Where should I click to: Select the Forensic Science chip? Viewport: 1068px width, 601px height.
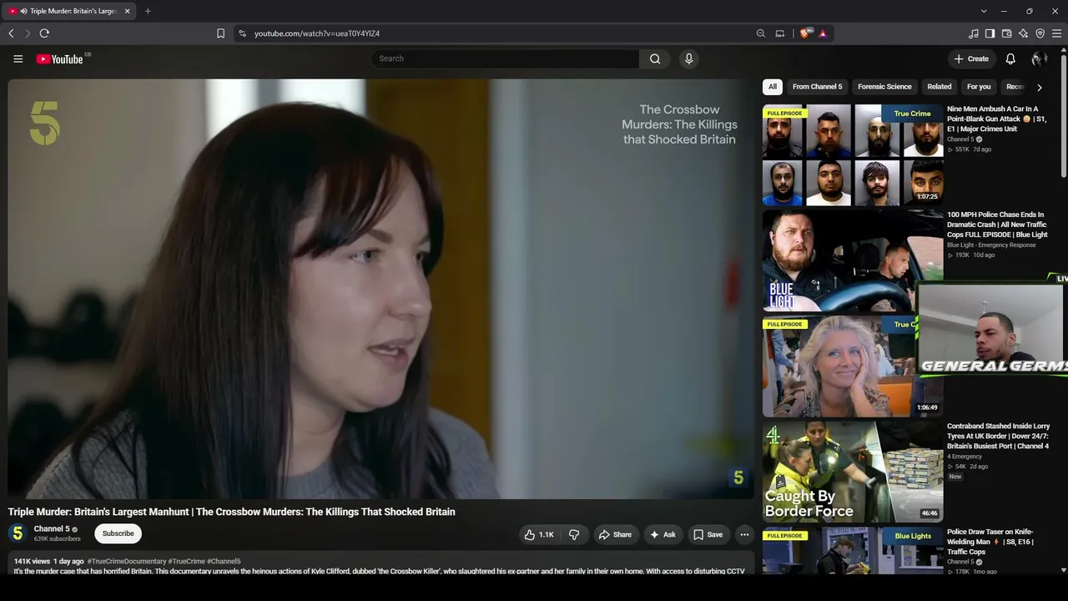[884, 87]
